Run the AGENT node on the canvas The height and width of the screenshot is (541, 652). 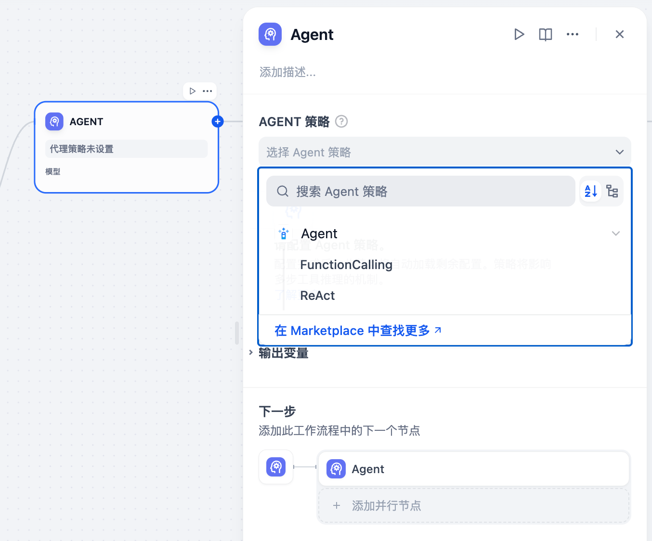pos(193,91)
